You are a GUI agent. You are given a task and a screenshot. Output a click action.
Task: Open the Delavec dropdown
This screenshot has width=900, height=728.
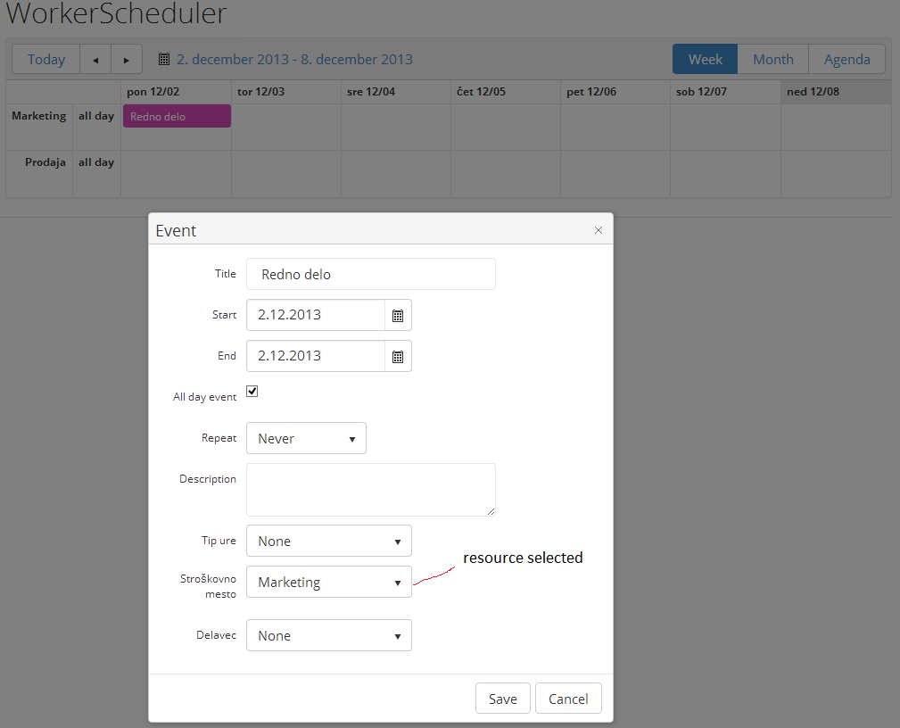[x=329, y=635]
